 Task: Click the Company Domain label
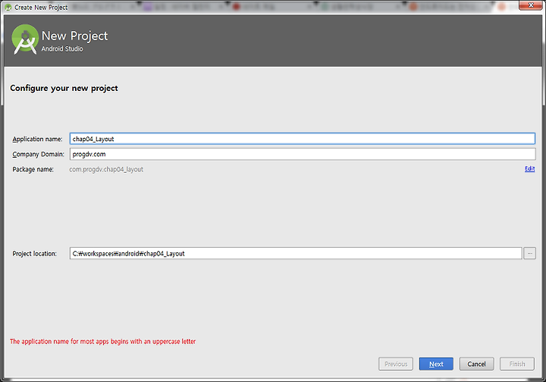tap(39, 154)
